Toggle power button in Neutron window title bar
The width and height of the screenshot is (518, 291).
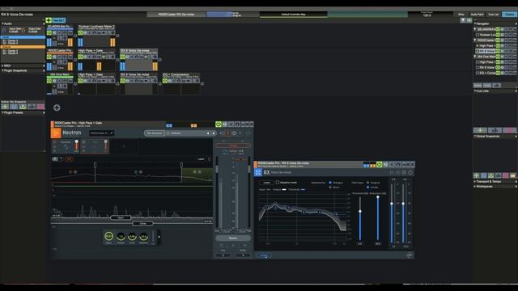218,124
